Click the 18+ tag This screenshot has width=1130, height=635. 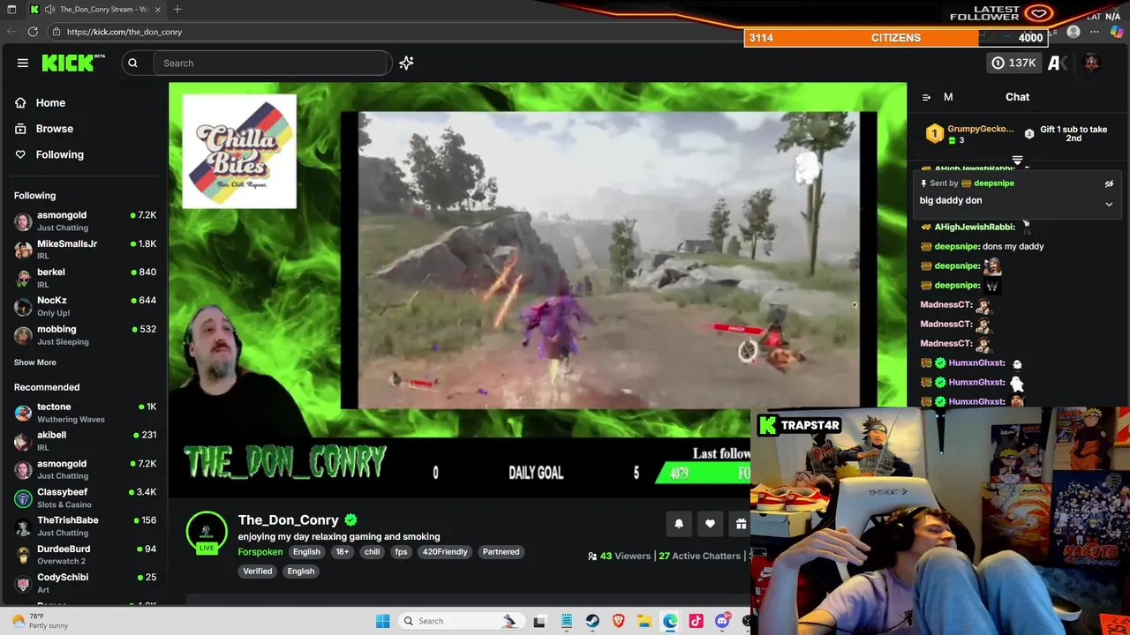343,552
